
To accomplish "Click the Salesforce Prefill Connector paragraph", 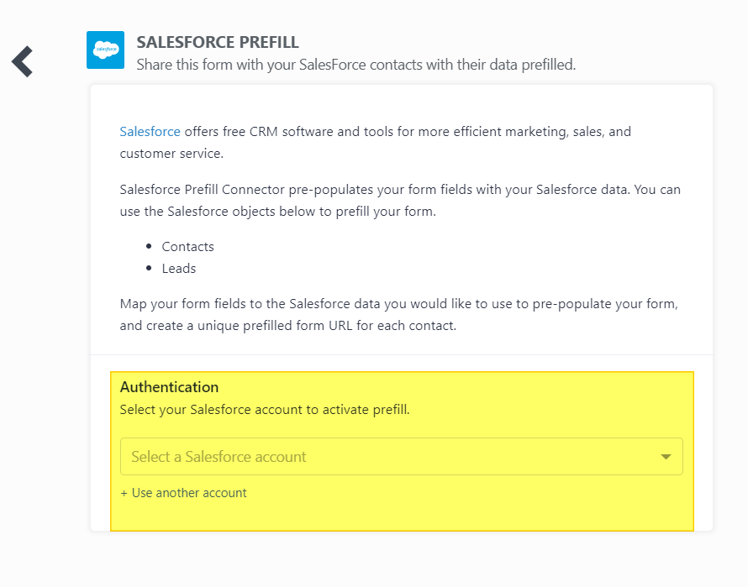I will (400, 200).
